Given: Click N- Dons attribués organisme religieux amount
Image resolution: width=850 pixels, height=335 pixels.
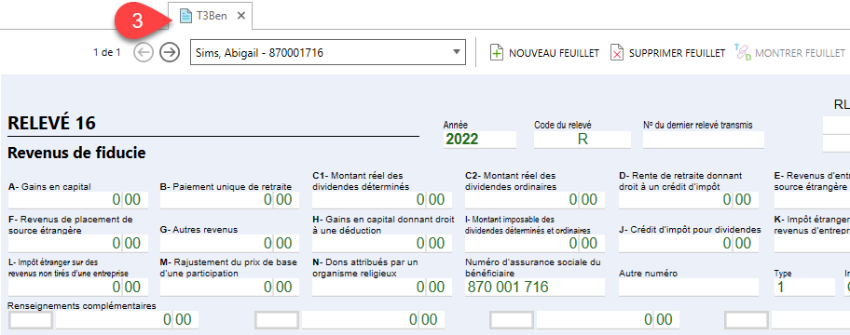Looking at the screenshot, I should coord(381,287).
